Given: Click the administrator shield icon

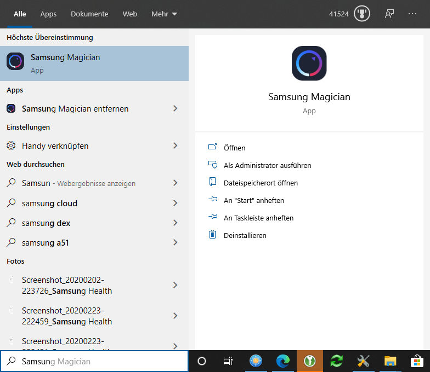Looking at the screenshot, I should (213, 164).
